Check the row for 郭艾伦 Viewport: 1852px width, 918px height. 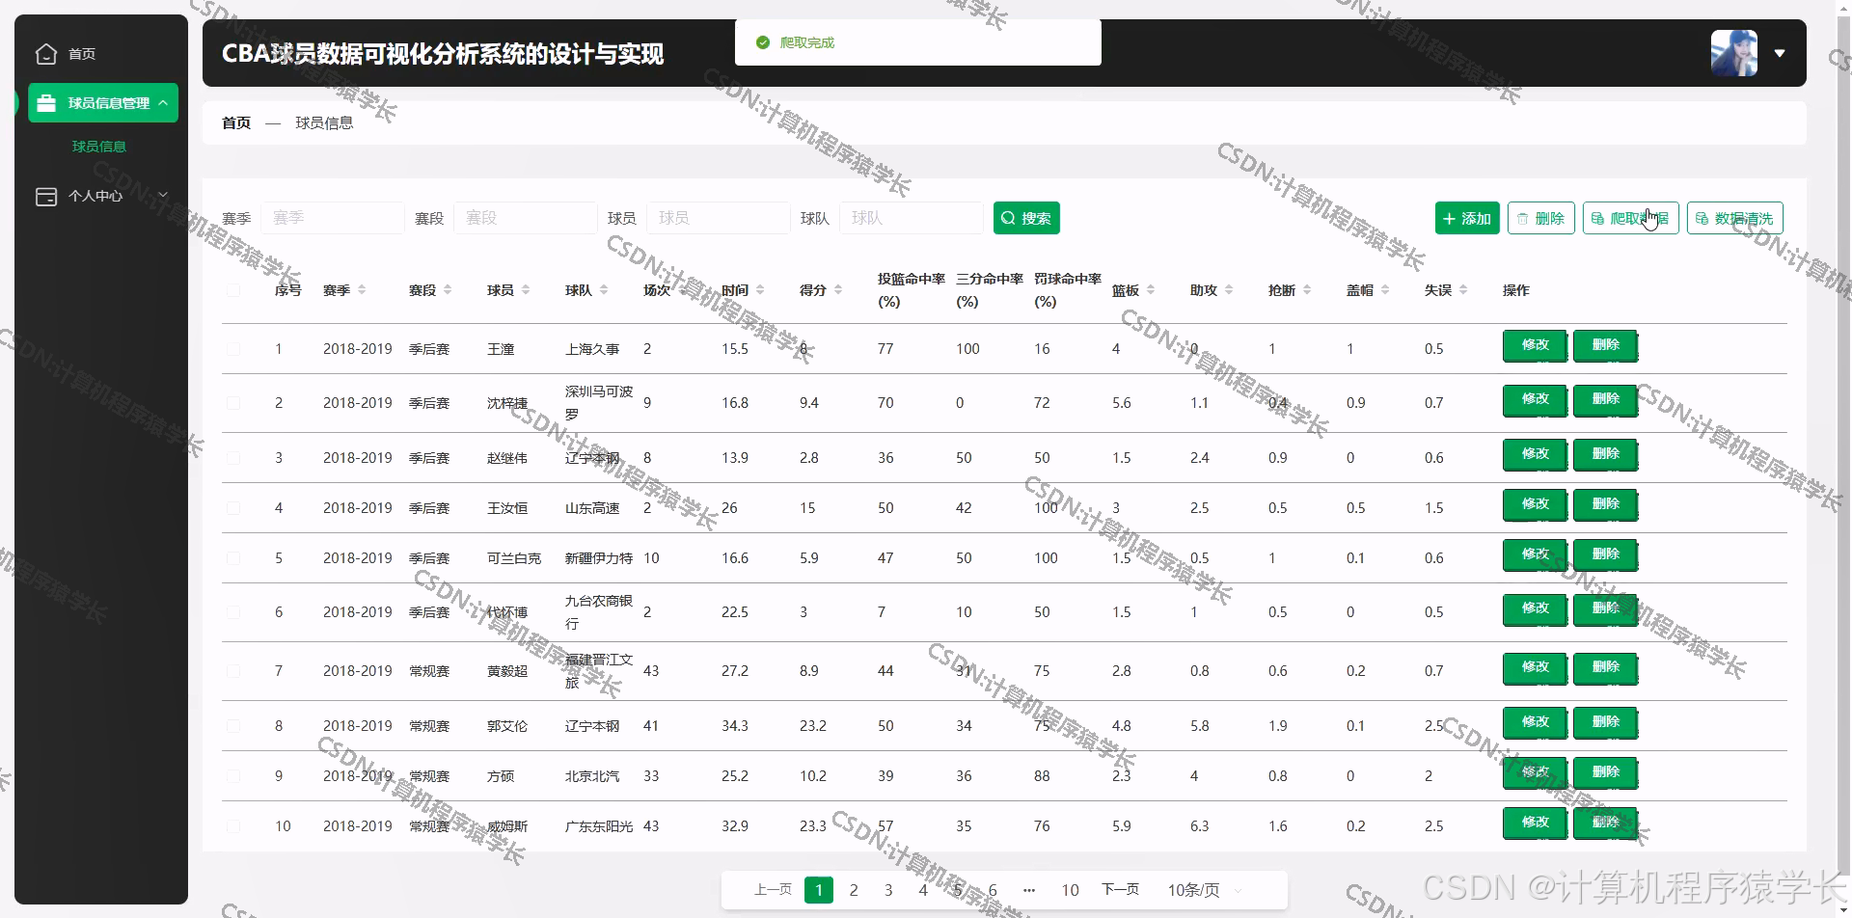(233, 726)
